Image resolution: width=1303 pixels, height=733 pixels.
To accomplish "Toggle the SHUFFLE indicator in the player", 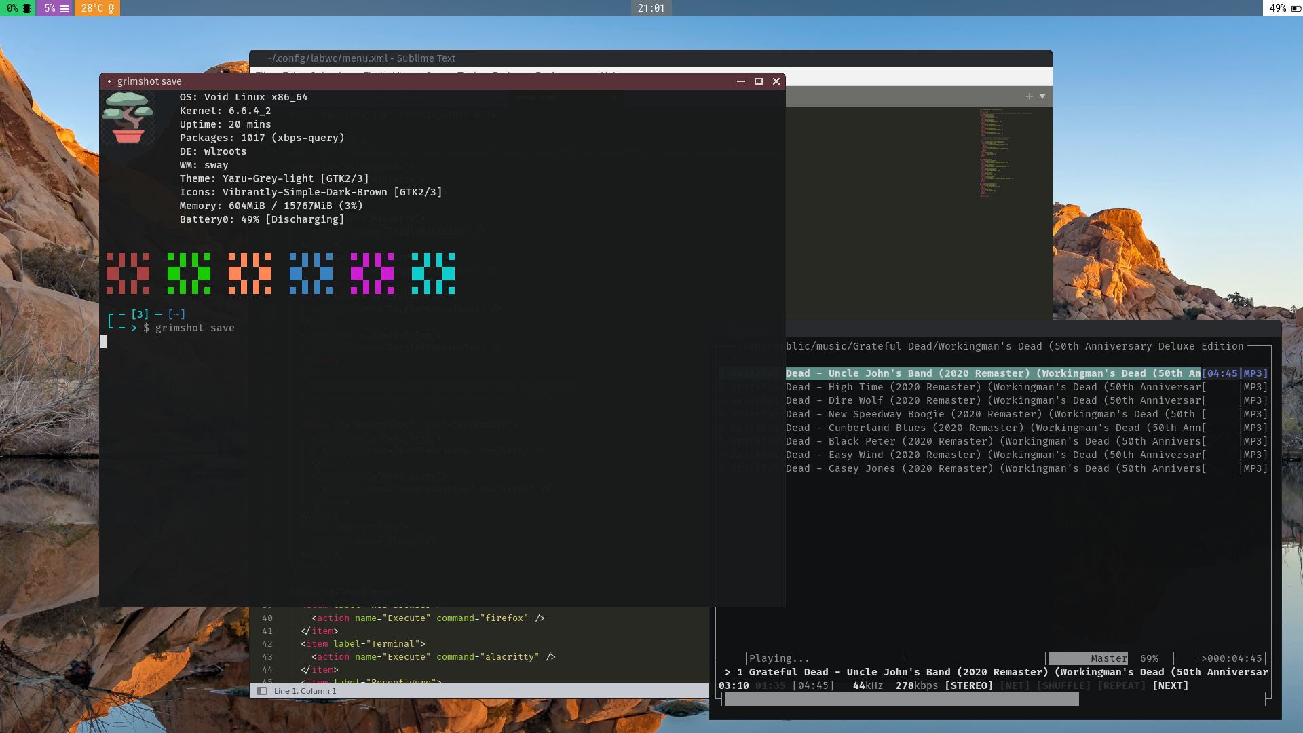I will click(x=1063, y=685).
